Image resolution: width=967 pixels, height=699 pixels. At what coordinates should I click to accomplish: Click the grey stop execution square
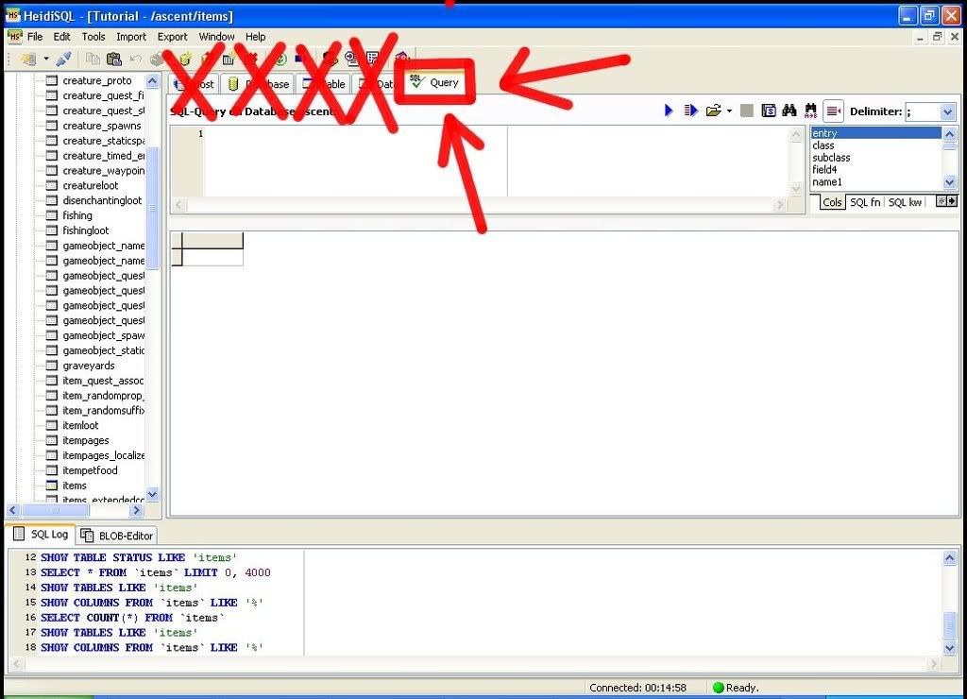pyautogui.click(x=746, y=111)
